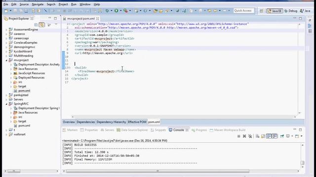Click the Pin Console icon
Screen dimensions: 316x177
tap(282, 136)
